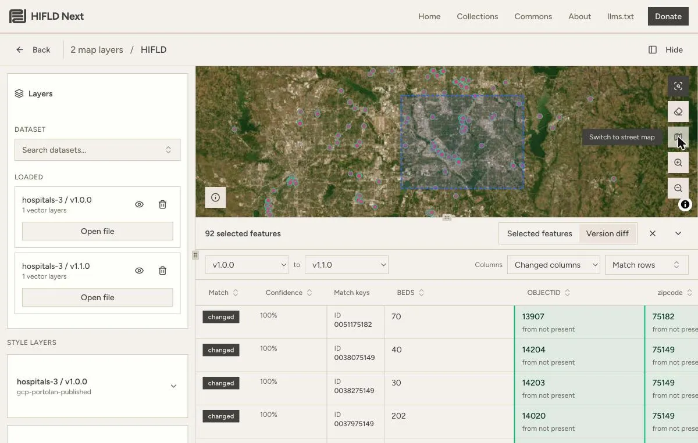Open the v1.1.0 target version dropdown

(347, 265)
